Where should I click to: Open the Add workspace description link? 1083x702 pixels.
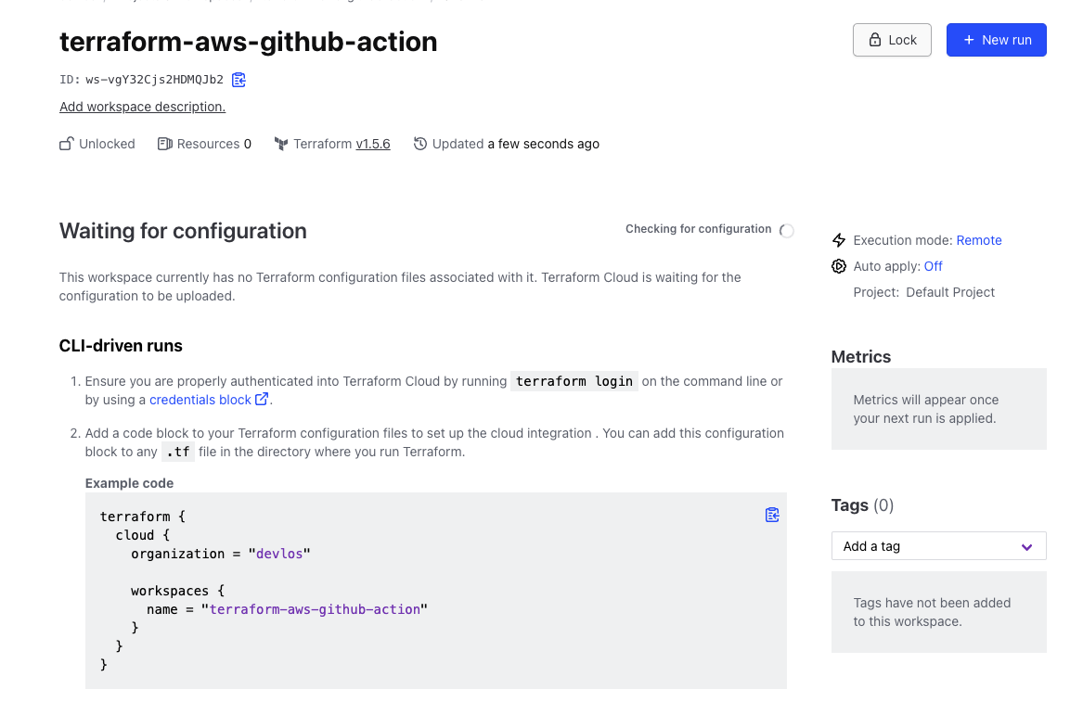point(142,107)
